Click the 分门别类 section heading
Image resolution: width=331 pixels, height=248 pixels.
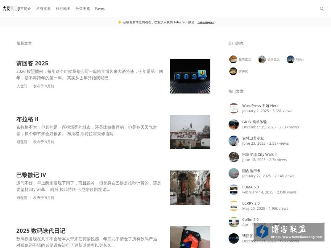pos(236,43)
